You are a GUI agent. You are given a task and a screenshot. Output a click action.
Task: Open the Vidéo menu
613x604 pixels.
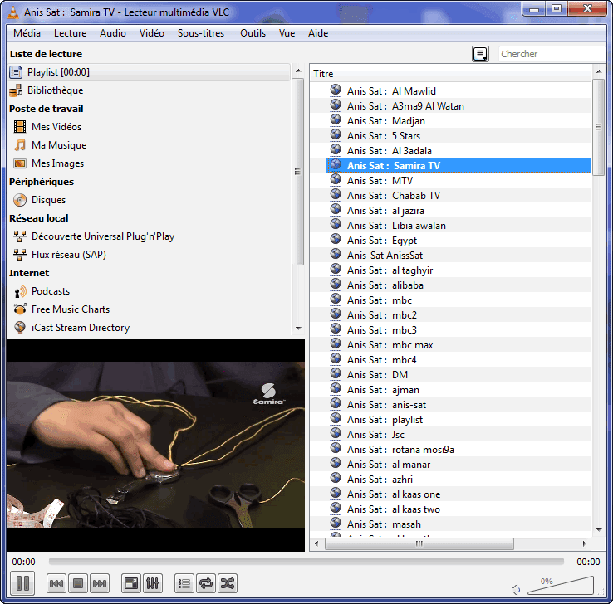tap(152, 33)
